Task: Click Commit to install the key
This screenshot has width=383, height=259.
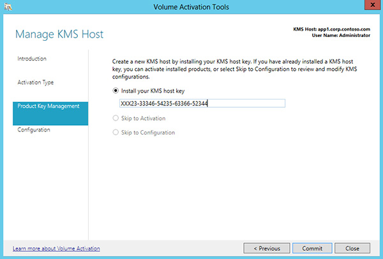Action: (x=312, y=248)
